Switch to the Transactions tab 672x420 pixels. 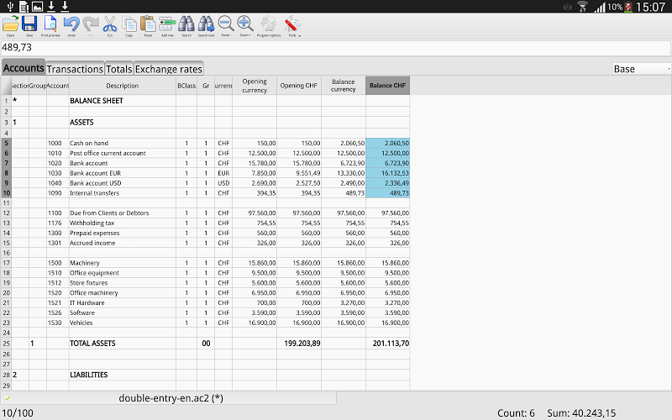click(75, 69)
